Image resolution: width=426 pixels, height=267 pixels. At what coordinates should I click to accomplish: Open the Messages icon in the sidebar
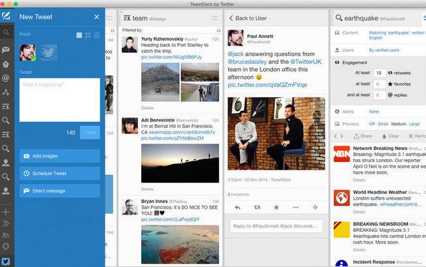click(x=6, y=50)
